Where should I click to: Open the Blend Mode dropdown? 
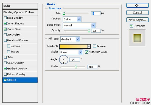79,26
